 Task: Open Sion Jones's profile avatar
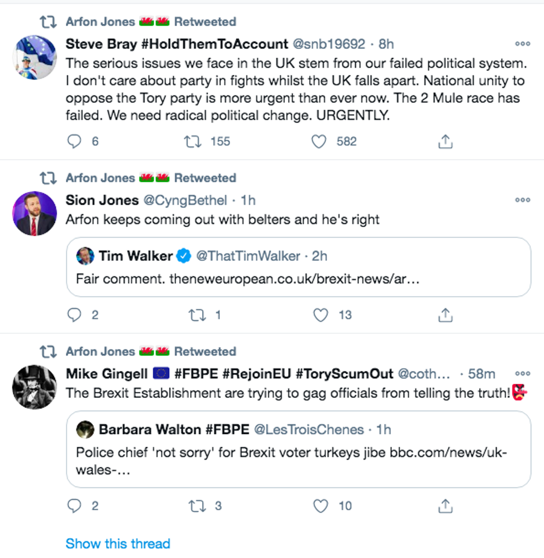click(x=34, y=214)
